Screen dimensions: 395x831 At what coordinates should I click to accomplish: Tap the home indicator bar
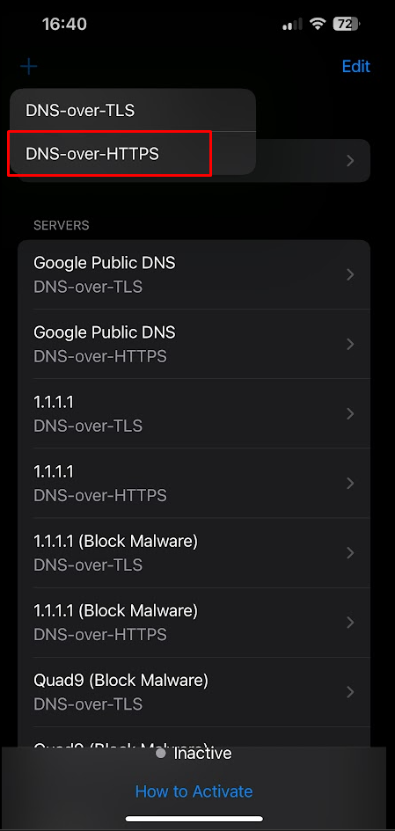(194, 819)
